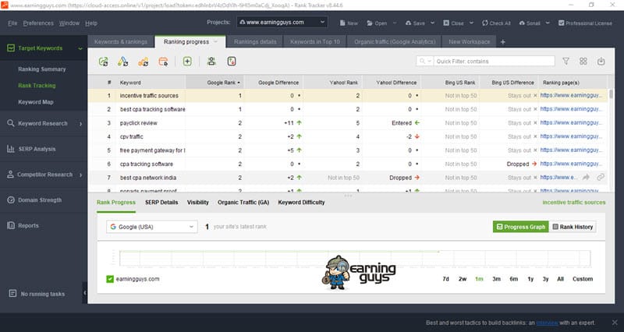Collapse the left sidebar arrow
Screen dimensions: 624x332
(85, 293)
